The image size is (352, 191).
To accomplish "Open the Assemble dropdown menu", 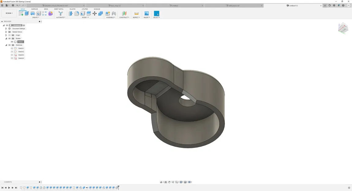I will pyautogui.click(x=111, y=17).
